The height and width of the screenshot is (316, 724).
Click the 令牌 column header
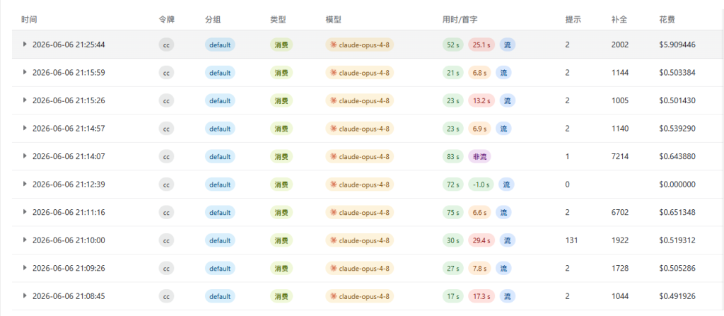tap(167, 20)
